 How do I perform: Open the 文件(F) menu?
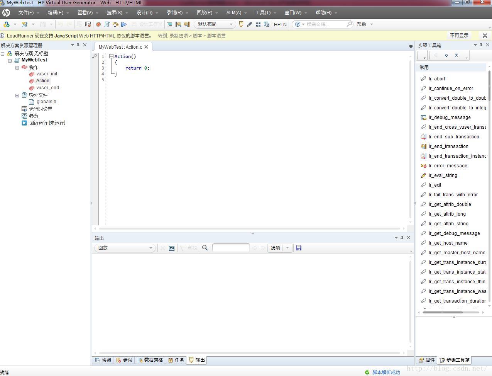(29, 13)
